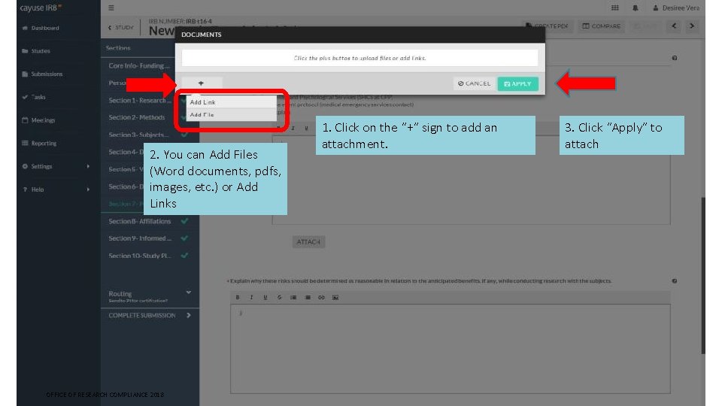
Task: Open Core Info - Funding section
Action: tap(139, 66)
